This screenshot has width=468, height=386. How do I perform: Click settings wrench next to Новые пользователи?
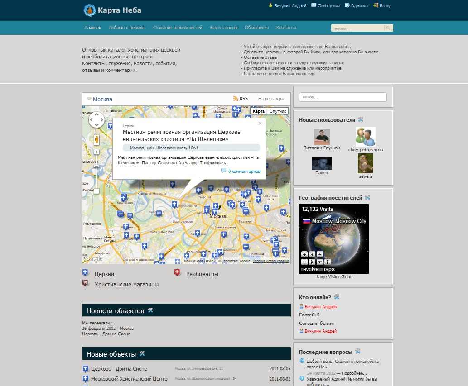coord(361,119)
